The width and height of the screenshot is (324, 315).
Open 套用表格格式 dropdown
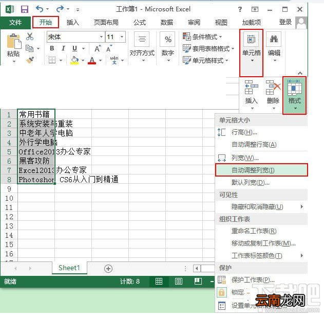point(208,49)
